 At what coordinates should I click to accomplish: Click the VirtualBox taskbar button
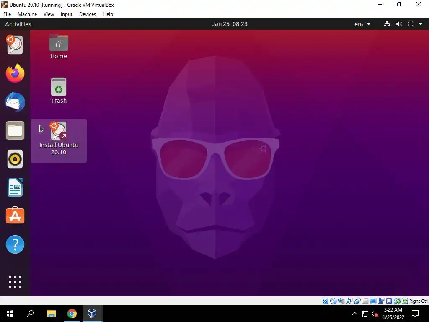click(x=92, y=314)
